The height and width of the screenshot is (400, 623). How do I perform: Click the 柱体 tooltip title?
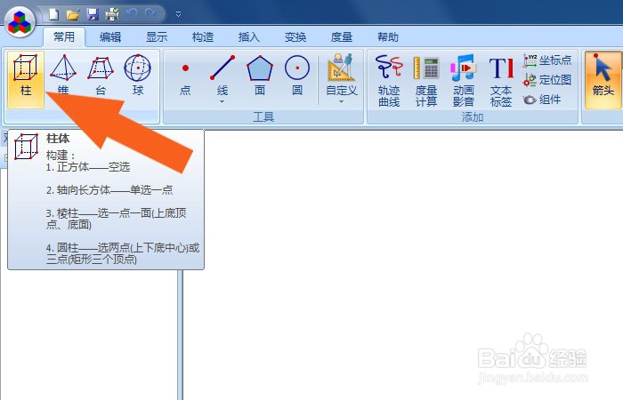click(58, 139)
